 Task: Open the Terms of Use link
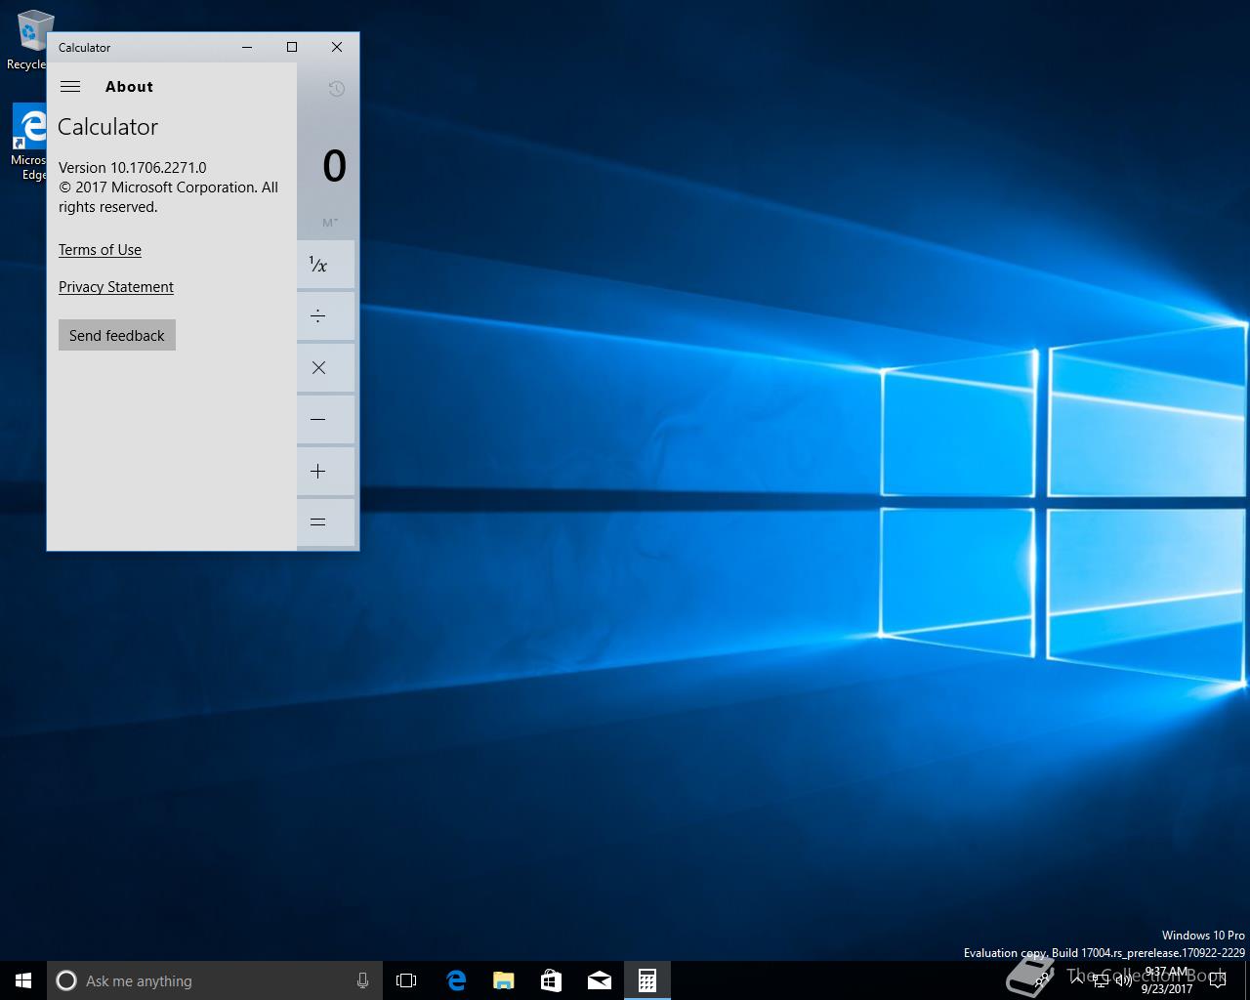tap(100, 250)
